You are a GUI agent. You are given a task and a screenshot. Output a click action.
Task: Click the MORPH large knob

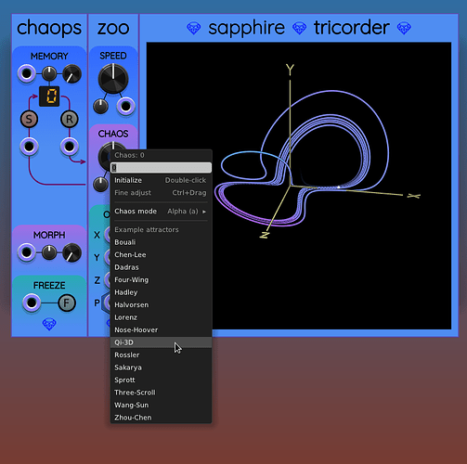71,252
